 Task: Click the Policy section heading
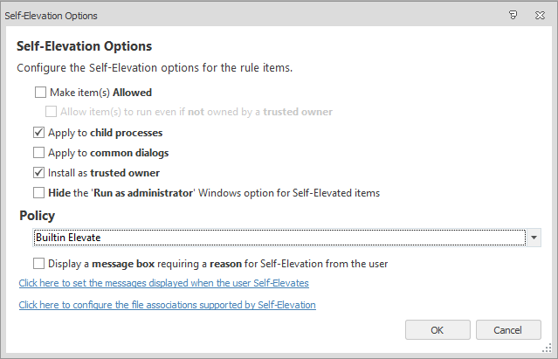coord(38,216)
